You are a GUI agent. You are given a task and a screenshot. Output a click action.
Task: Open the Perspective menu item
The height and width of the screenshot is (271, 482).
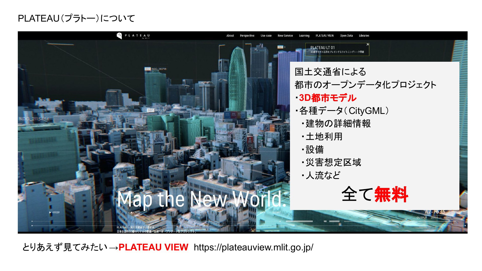coord(247,36)
